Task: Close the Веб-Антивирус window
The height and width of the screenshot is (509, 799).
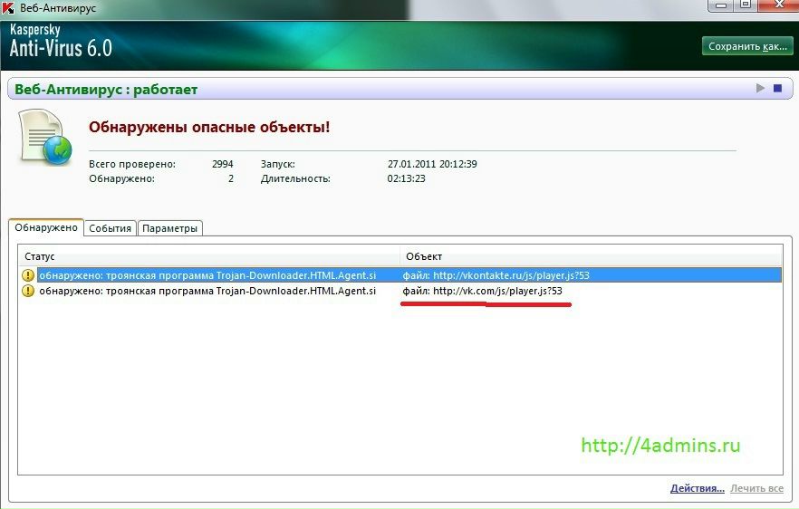Action: 779,5
